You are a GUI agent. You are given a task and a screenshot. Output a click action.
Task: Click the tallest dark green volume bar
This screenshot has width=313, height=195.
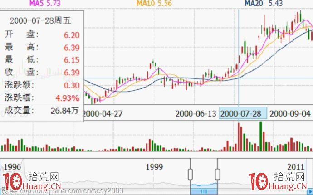(260, 136)
